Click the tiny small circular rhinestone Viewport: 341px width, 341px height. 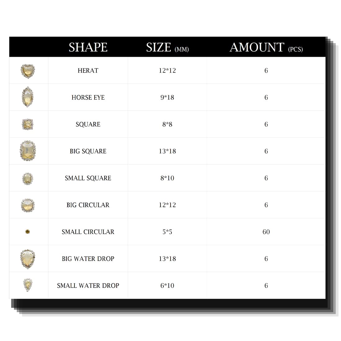tap(28, 232)
